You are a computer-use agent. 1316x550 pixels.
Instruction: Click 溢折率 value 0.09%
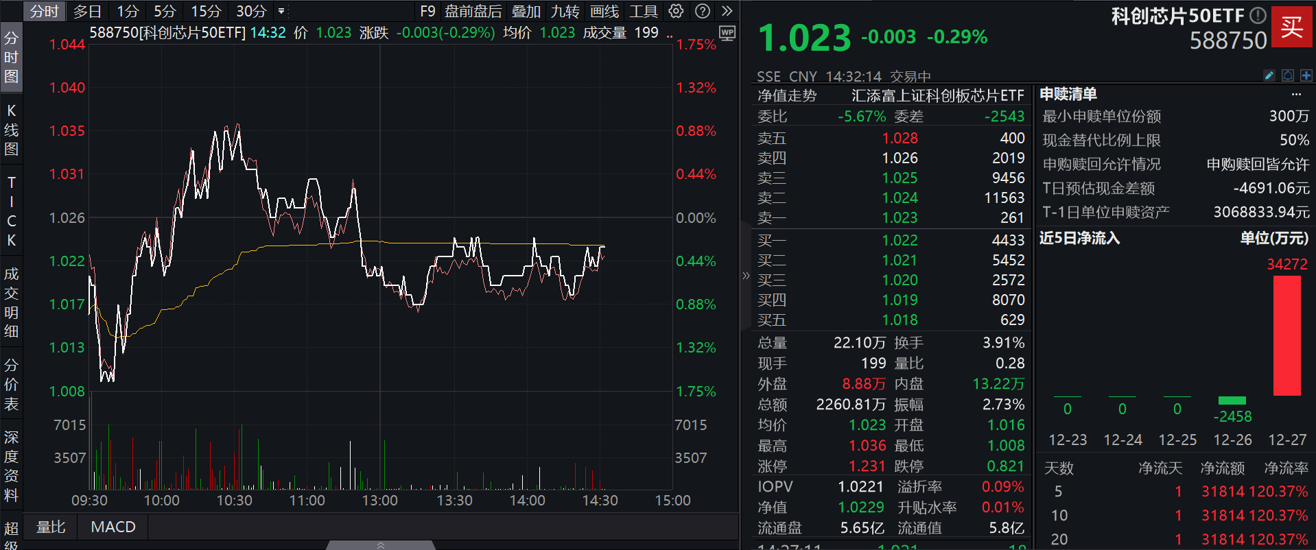(x=1002, y=486)
